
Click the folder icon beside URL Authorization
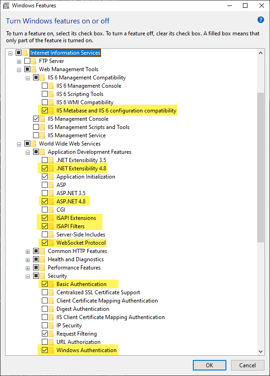[x=51, y=342]
